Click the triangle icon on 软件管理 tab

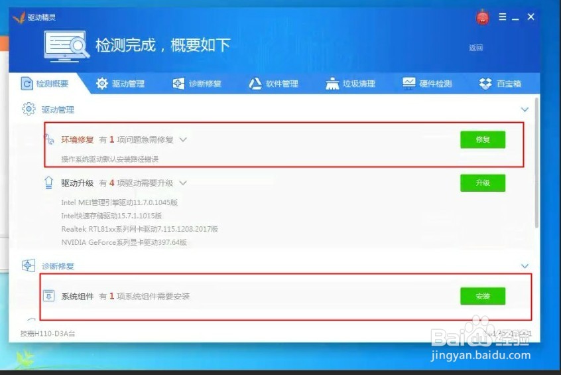coord(255,84)
